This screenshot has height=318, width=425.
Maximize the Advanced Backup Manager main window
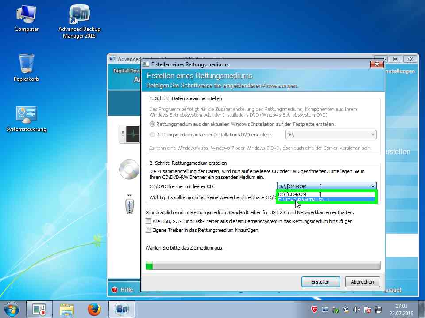(x=395, y=59)
